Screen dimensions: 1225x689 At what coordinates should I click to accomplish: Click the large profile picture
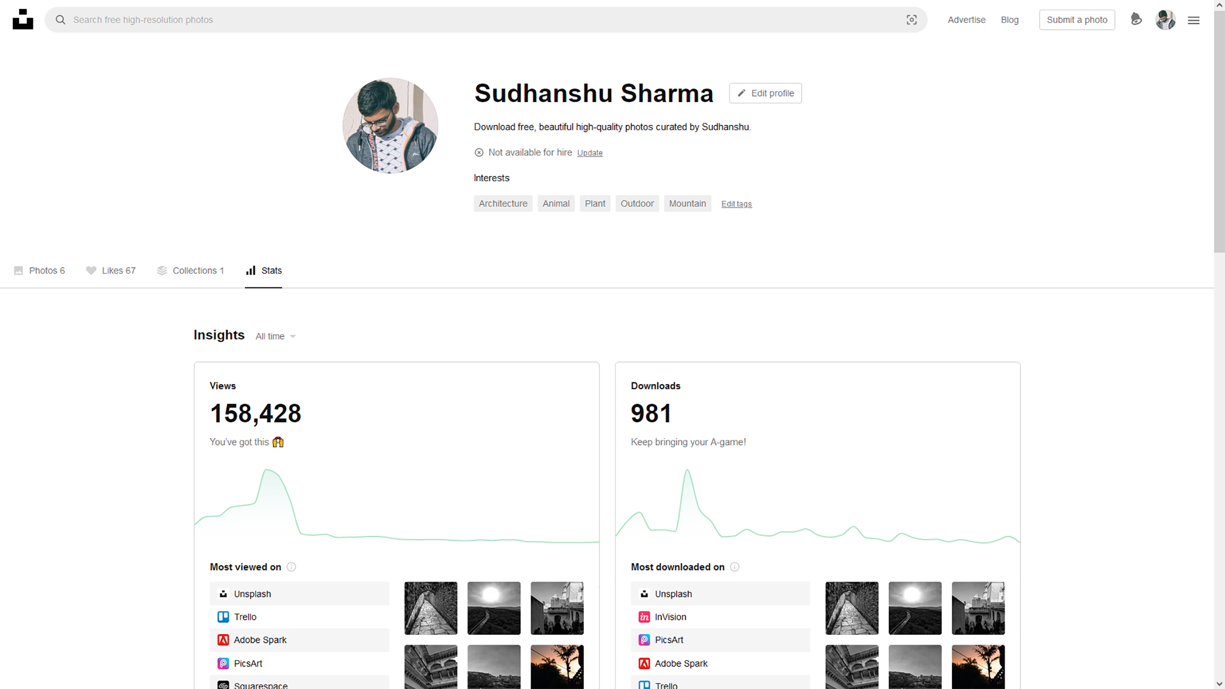[390, 125]
